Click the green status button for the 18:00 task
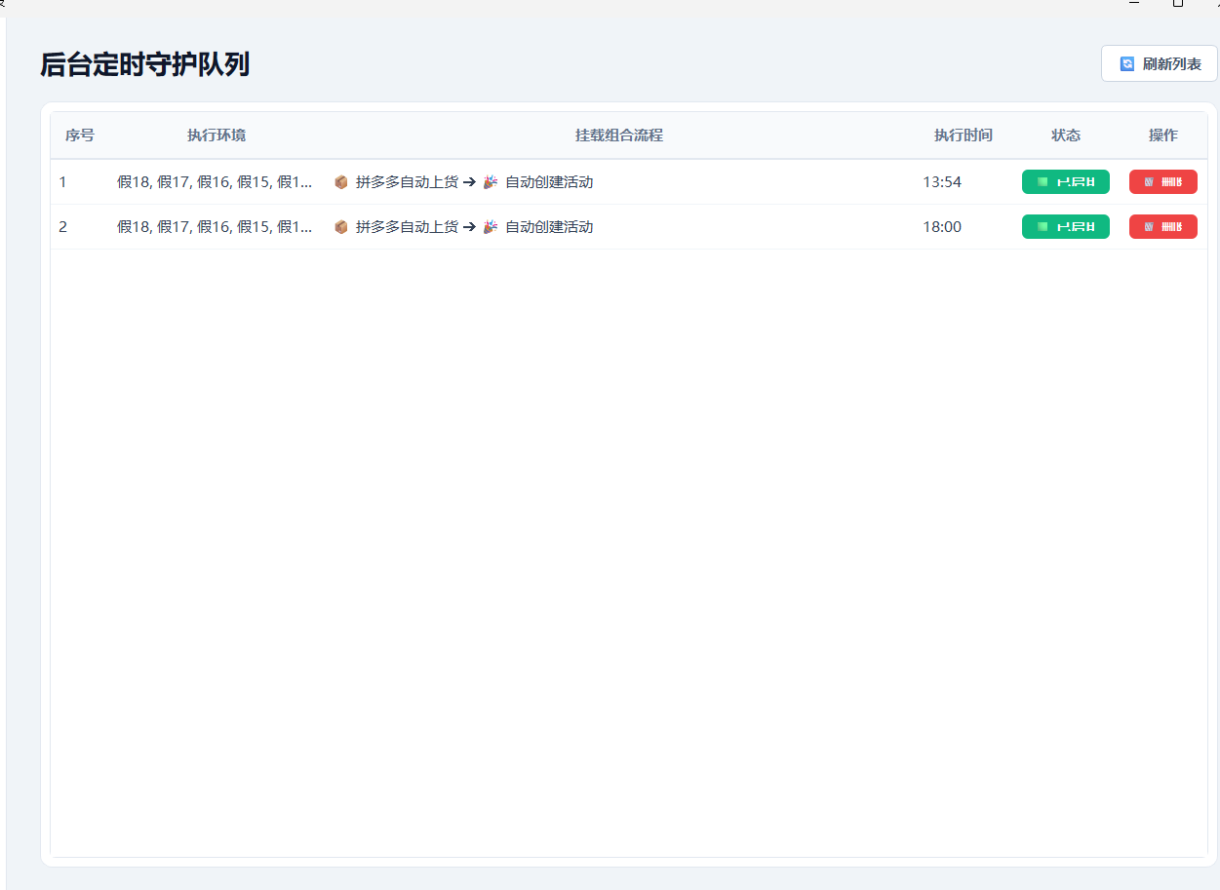1220x890 pixels. tap(1065, 227)
